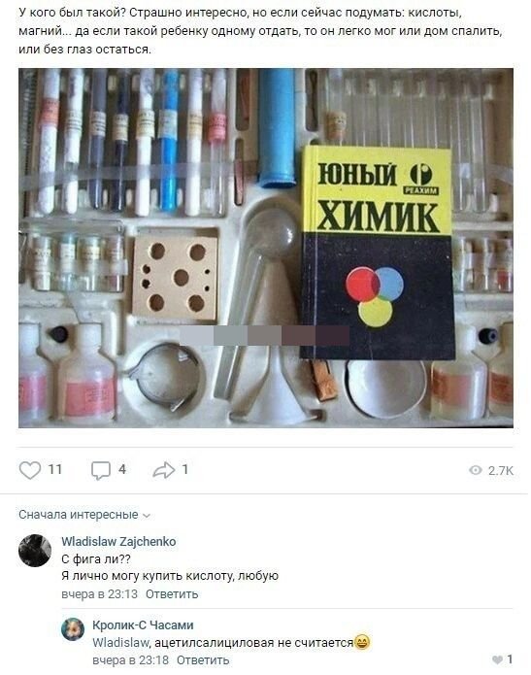Open Wladislaw Zajchenko's profile name link

pos(118,541)
